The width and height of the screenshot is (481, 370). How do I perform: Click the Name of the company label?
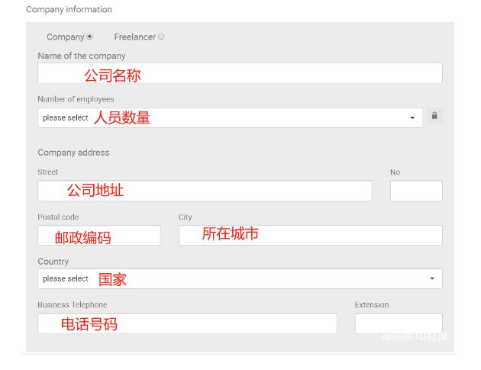(x=81, y=56)
